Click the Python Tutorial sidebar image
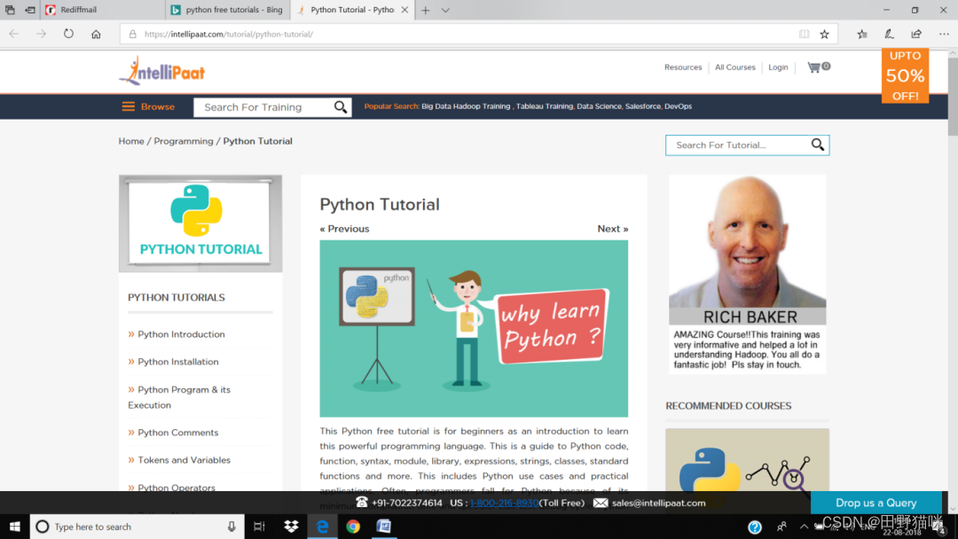 (x=200, y=223)
